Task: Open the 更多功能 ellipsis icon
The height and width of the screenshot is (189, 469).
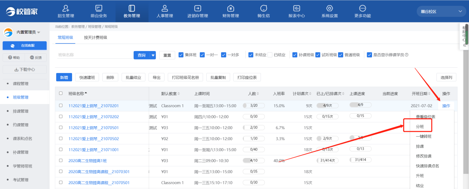Action: [363, 8]
